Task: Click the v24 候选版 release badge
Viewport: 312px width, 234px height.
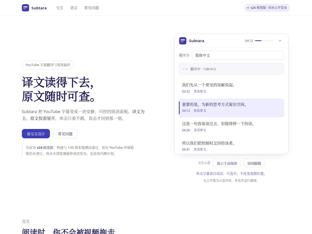Action: pos(267,8)
